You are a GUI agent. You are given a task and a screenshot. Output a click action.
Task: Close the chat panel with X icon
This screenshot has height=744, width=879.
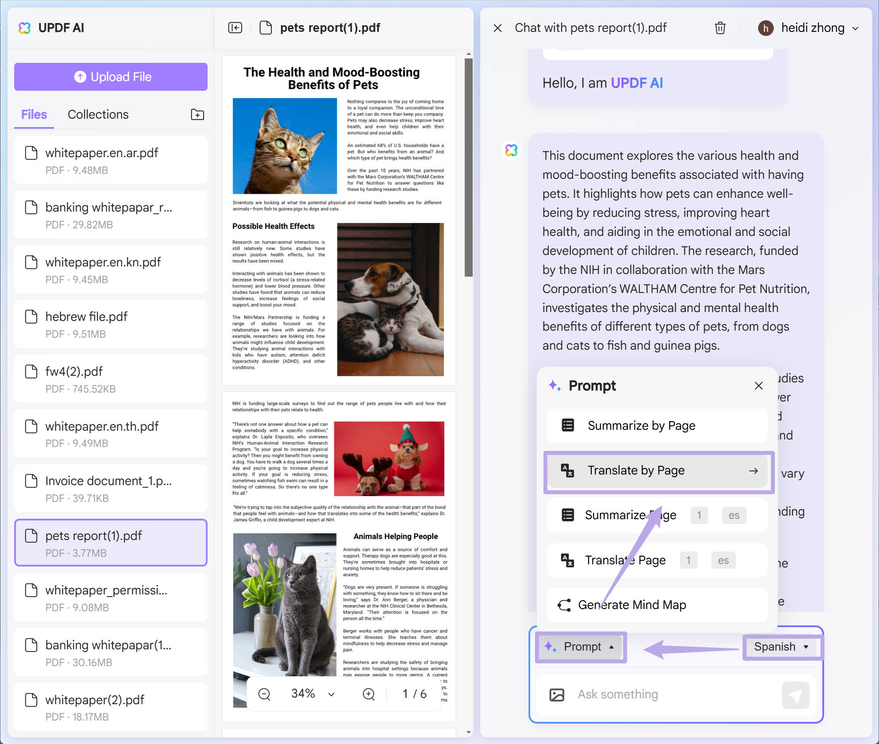(497, 28)
